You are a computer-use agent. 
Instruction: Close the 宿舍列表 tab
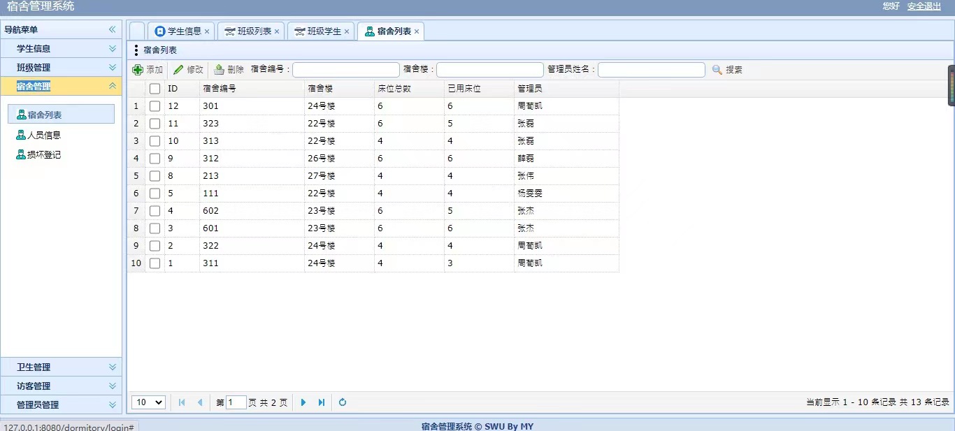coord(417,31)
